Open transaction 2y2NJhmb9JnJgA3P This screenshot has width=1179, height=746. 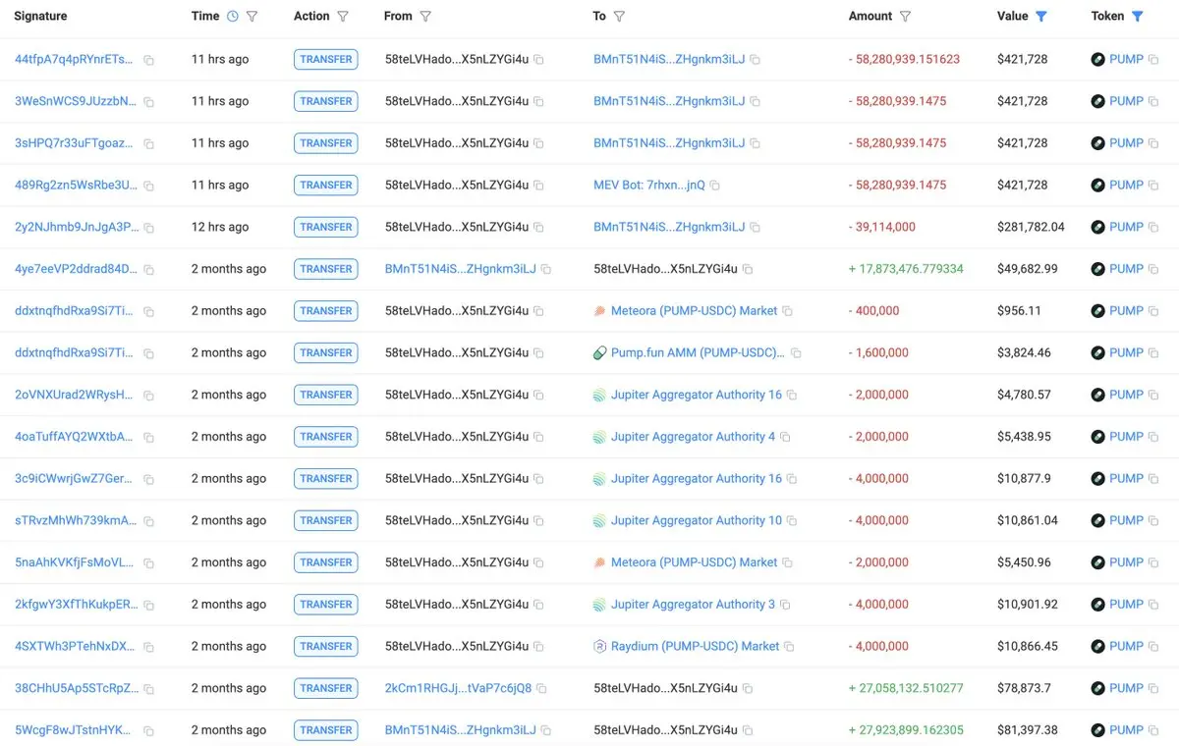pos(77,227)
